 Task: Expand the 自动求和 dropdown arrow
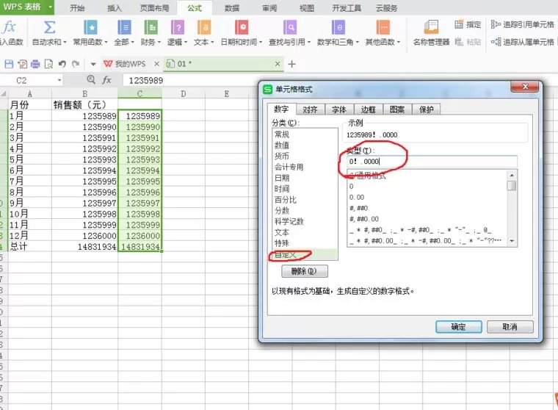pyautogui.click(x=65, y=43)
